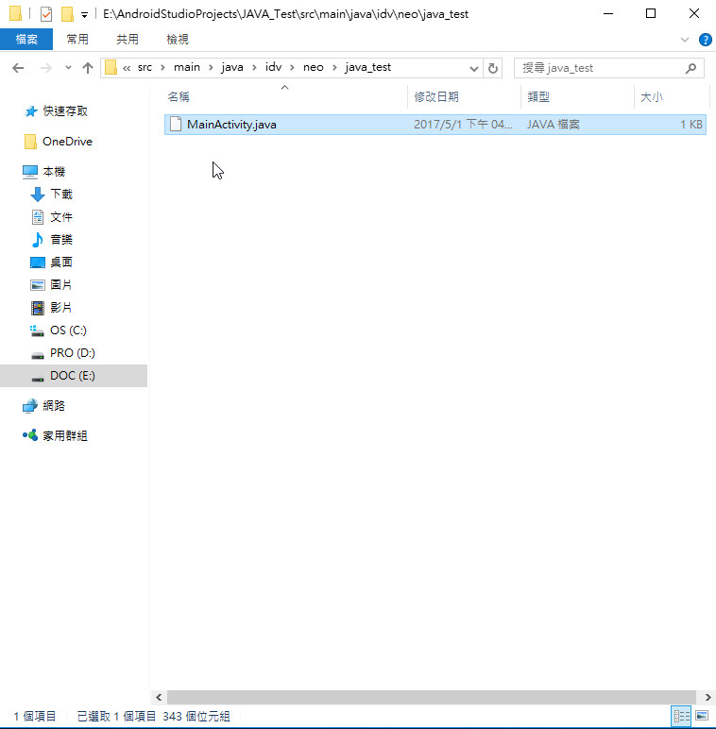Screen dimensions: 716x729
Task: Open chevron after idv in breadcrumb
Action: 292,68
